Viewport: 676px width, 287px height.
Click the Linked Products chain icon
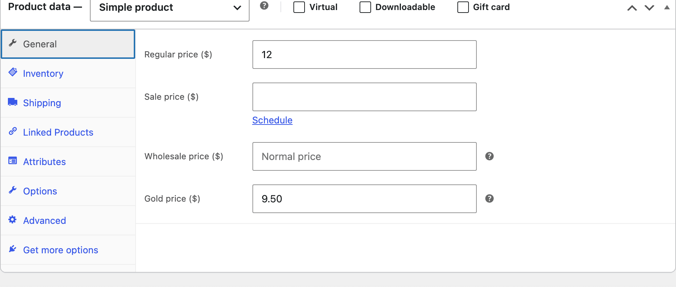tap(13, 131)
